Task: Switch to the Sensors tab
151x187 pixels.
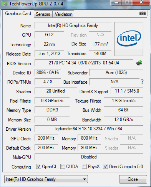Action: pos(43,14)
